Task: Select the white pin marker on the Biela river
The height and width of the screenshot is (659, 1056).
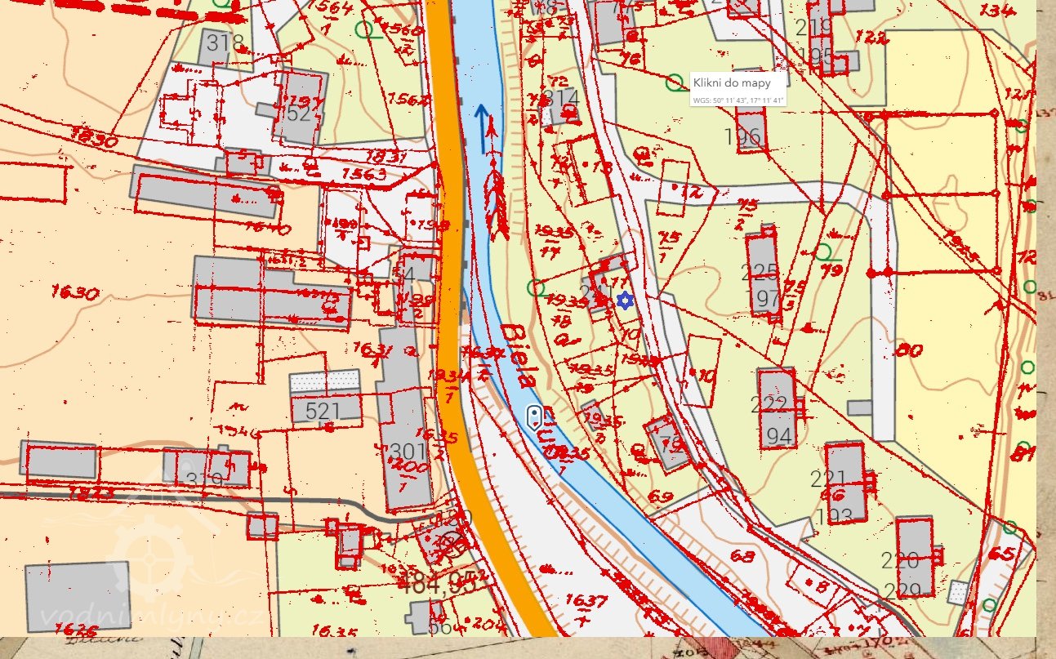Action: (534, 416)
